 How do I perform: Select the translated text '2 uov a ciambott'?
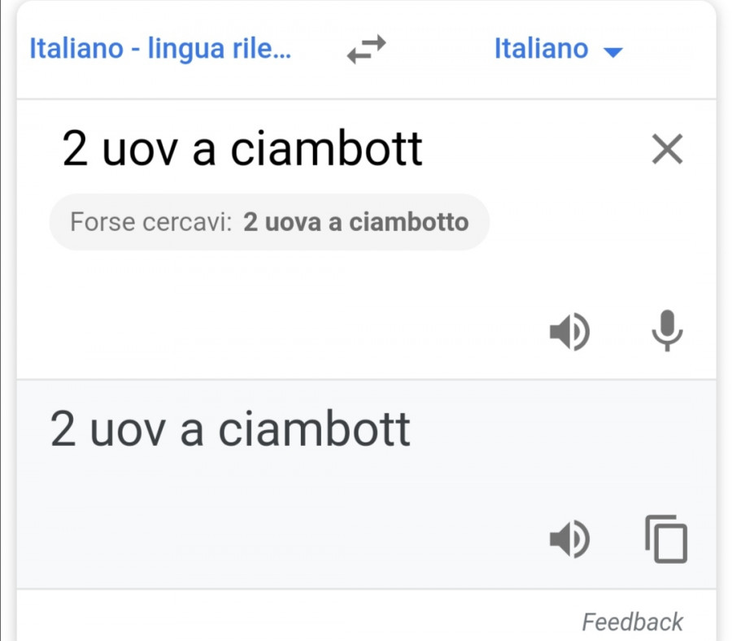(x=230, y=430)
